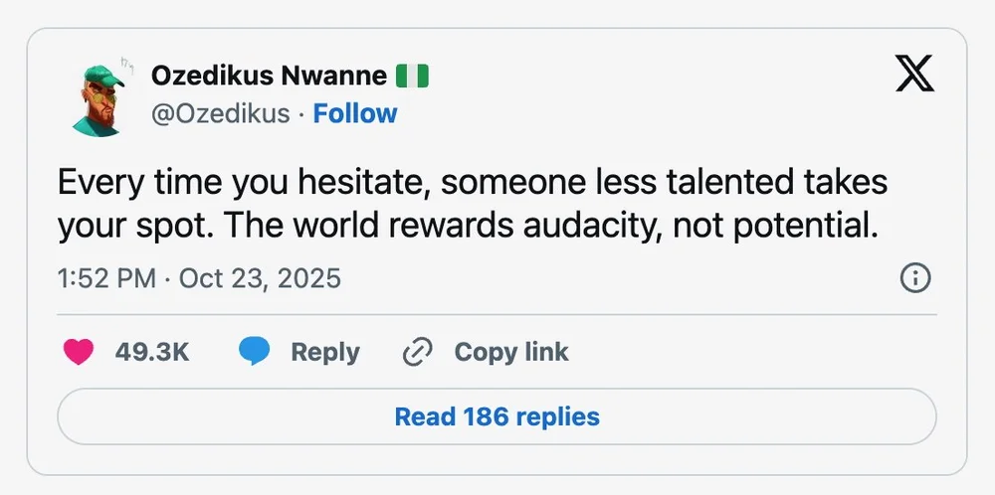This screenshot has width=995, height=495.
Task: Click the Nigerian flag emoji beside the name
Action: [x=412, y=77]
